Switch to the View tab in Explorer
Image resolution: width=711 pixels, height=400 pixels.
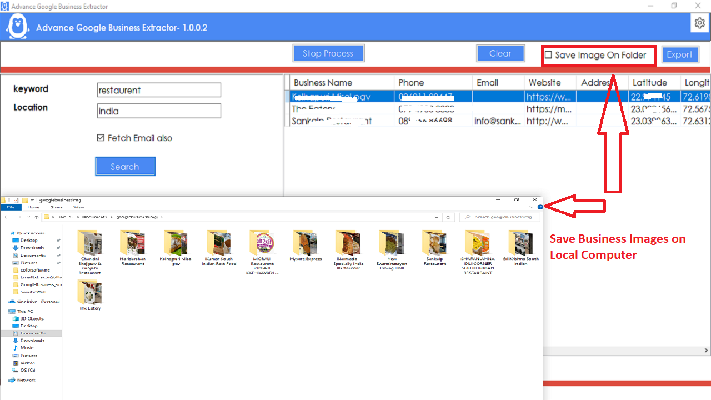click(79, 207)
